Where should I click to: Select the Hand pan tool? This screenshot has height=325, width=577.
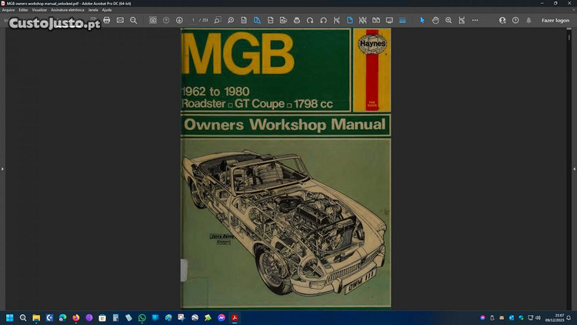[435, 20]
